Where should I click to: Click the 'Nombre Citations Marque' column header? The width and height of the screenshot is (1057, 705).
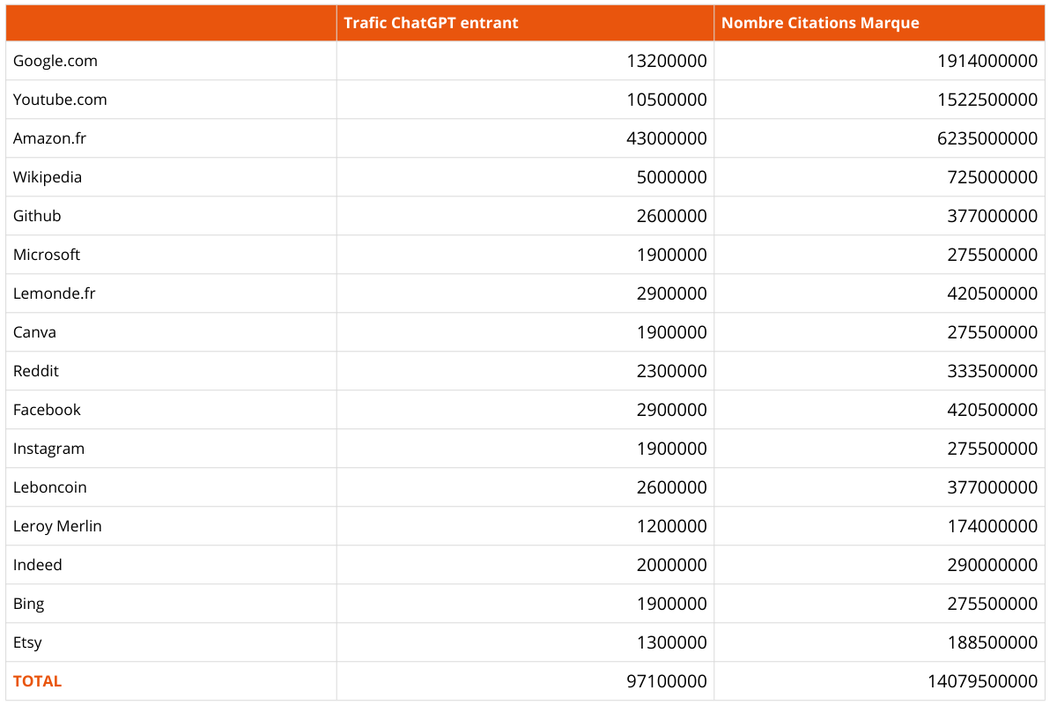coord(819,23)
